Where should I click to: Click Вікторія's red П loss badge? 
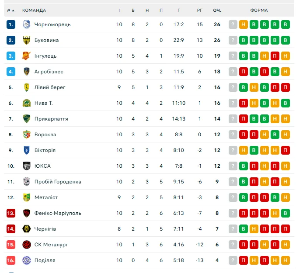pyautogui.click(x=286, y=150)
